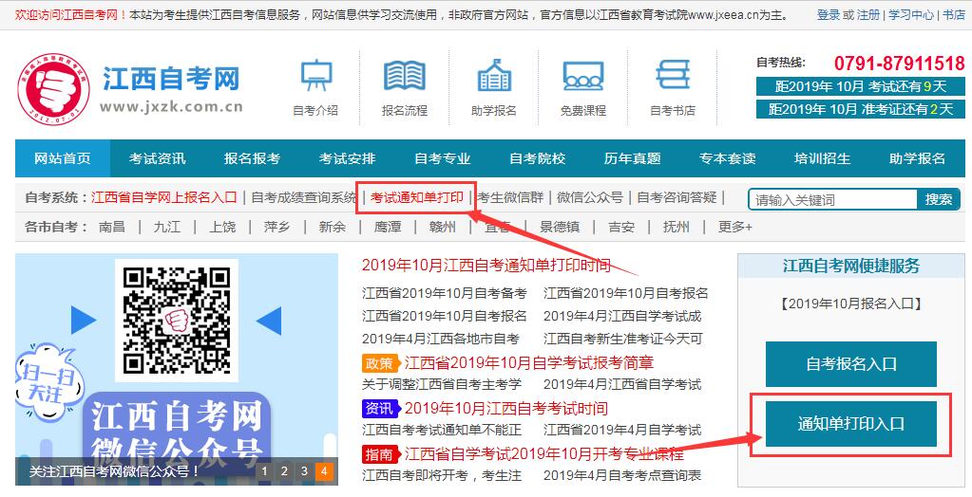The width and height of the screenshot is (972, 497).
Task: Click the 自考书店 stacked books icon
Action: 673,76
